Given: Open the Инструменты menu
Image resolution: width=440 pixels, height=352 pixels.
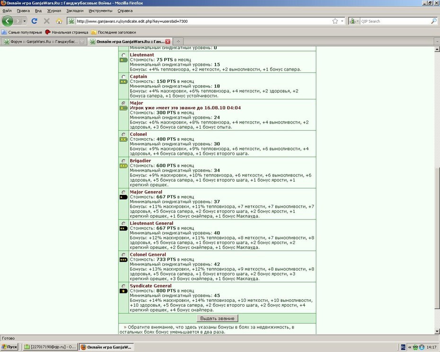Looking at the screenshot, I should pos(100,11).
